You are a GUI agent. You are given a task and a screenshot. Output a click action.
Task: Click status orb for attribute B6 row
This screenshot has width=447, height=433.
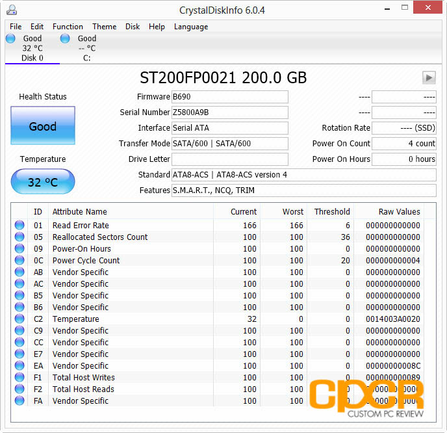pos(19,307)
